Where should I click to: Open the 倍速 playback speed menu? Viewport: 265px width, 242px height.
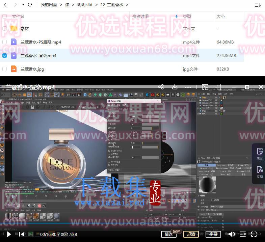coord(168,234)
